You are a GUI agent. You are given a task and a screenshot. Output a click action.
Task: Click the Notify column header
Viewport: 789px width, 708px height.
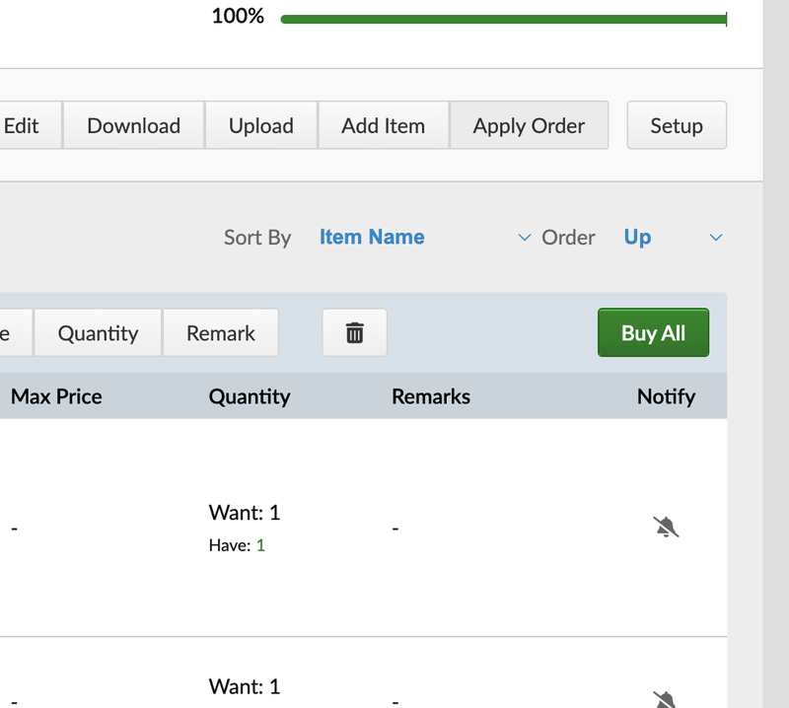tap(666, 396)
